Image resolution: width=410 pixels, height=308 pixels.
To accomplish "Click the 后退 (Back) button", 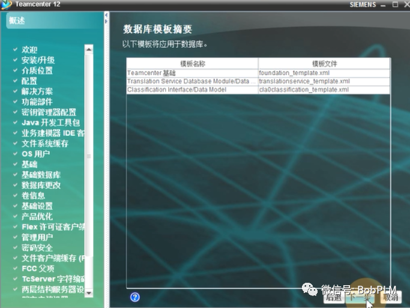I will point(334,297).
